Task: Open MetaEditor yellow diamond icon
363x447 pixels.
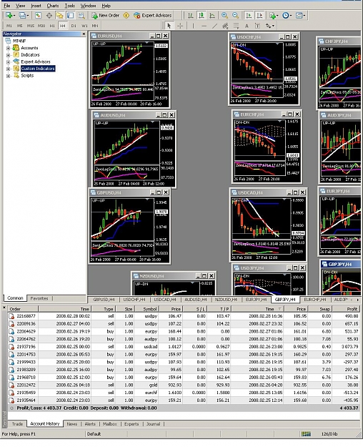Action: pos(126,16)
